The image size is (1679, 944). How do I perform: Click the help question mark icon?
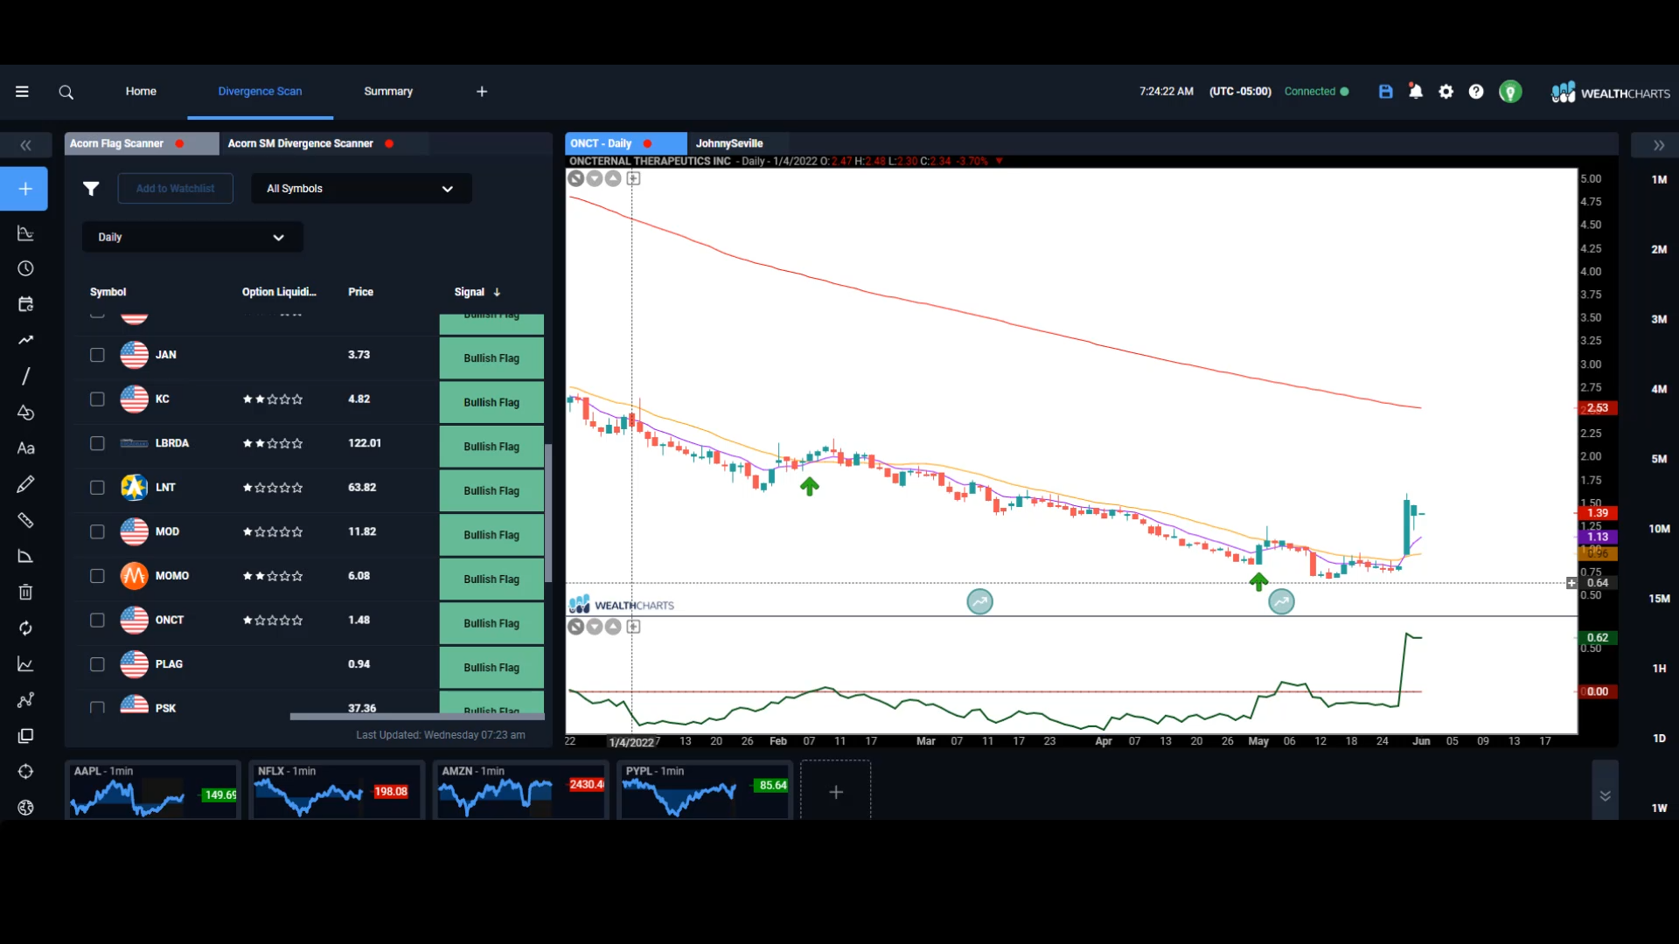pyautogui.click(x=1476, y=92)
